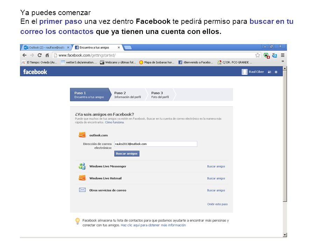Click outlook.com envelope icon
336x252 pixels.
82,135
